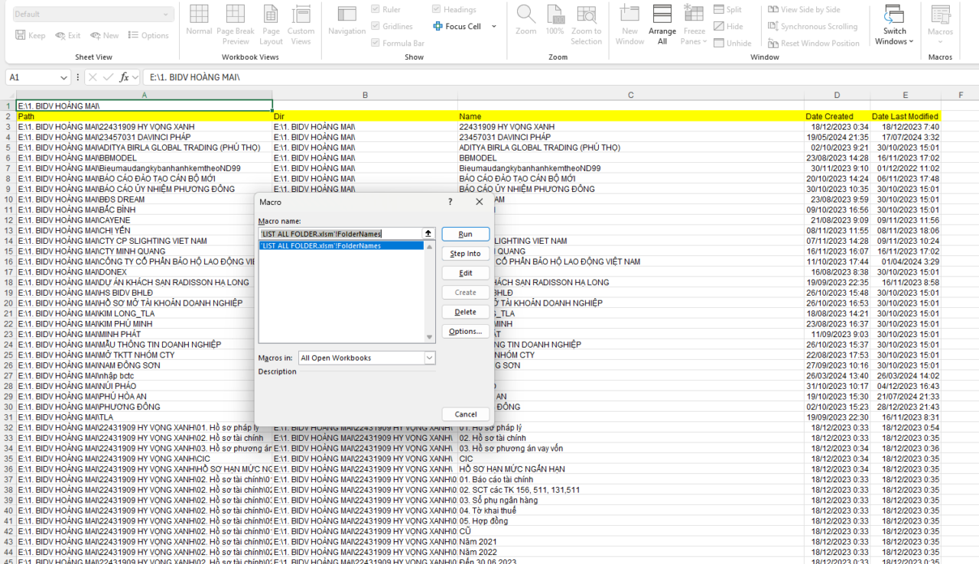This screenshot has height=564, width=979.
Task: Select column F header
Action: 961,95
